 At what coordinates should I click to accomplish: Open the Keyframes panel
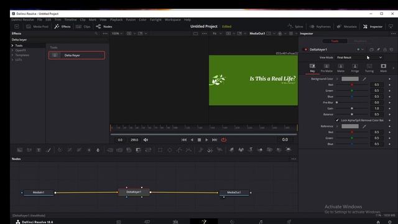(x=320, y=26)
